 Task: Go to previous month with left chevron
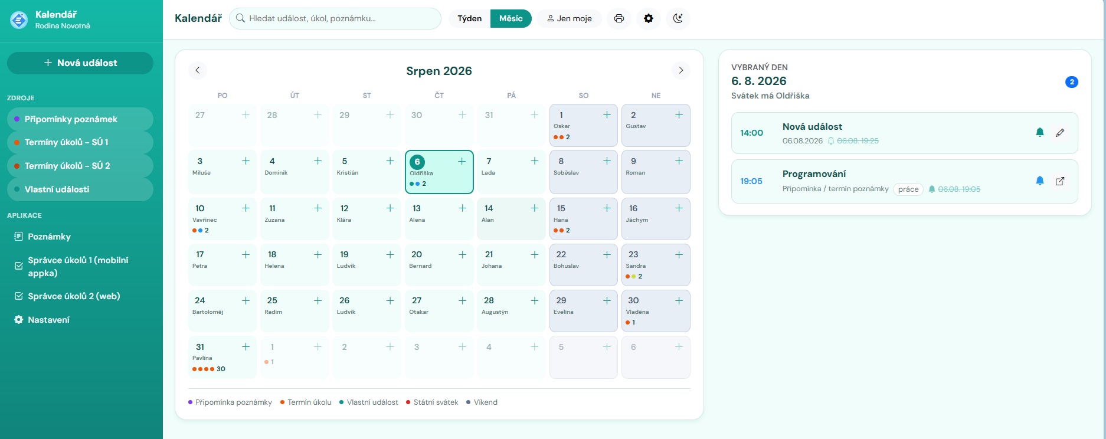click(x=198, y=70)
